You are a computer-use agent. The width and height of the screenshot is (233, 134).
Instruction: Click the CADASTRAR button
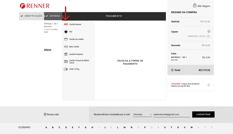tap(203, 114)
